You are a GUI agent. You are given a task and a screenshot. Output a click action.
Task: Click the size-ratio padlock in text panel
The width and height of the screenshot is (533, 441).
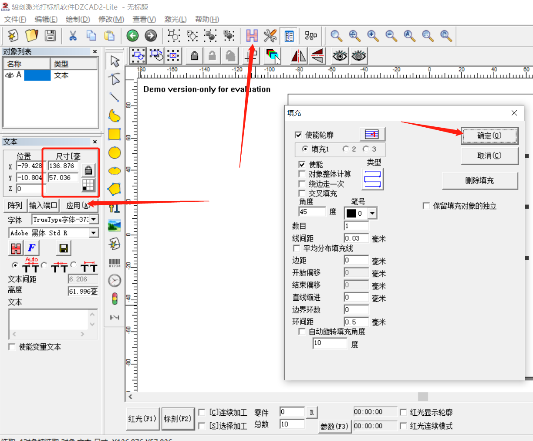pyautogui.click(x=88, y=170)
